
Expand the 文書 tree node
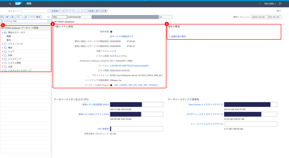tap(2, 67)
